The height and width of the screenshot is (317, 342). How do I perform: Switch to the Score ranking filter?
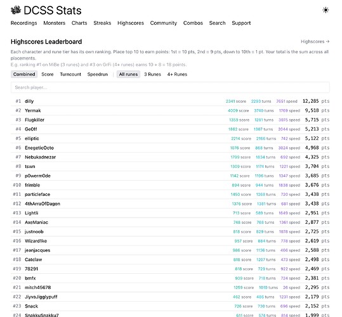[48, 74]
